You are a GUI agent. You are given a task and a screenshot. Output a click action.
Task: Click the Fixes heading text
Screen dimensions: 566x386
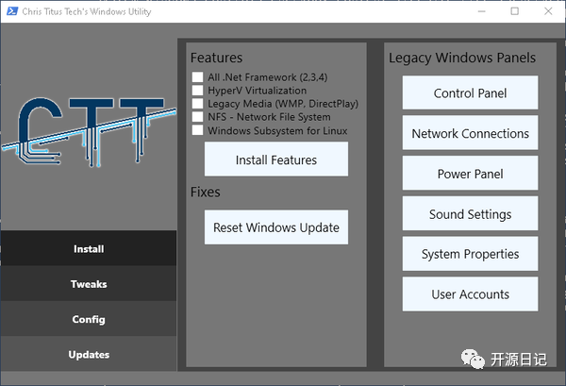206,192
